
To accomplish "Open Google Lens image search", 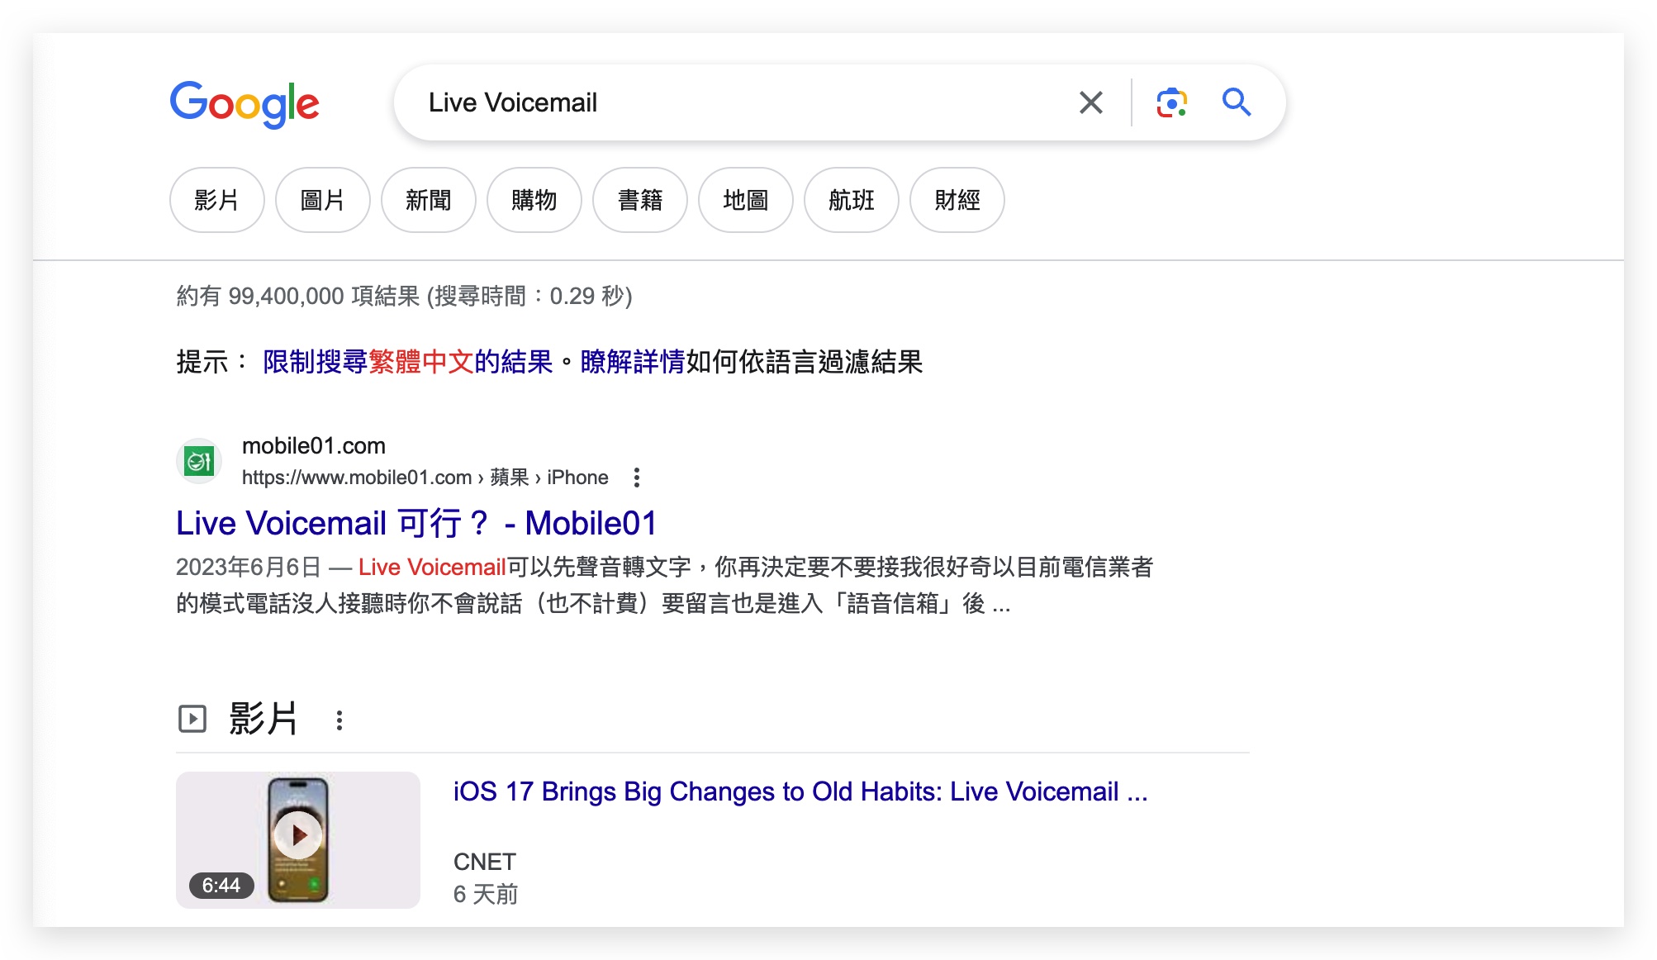I will (1171, 102).
